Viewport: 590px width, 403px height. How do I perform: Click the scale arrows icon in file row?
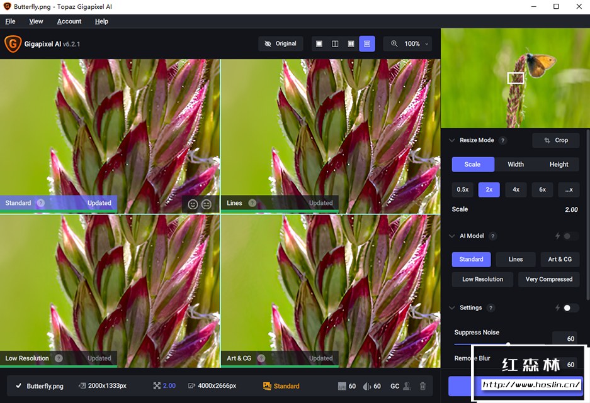(157, 386)
